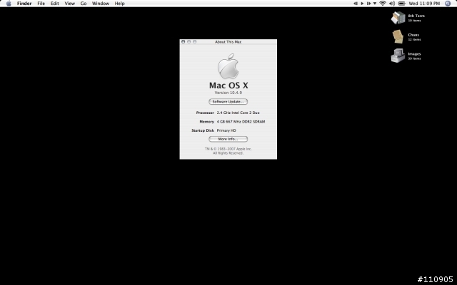Close the About This Mac window
The height and width of the screenshot is (285, 457).
point(184,42)
